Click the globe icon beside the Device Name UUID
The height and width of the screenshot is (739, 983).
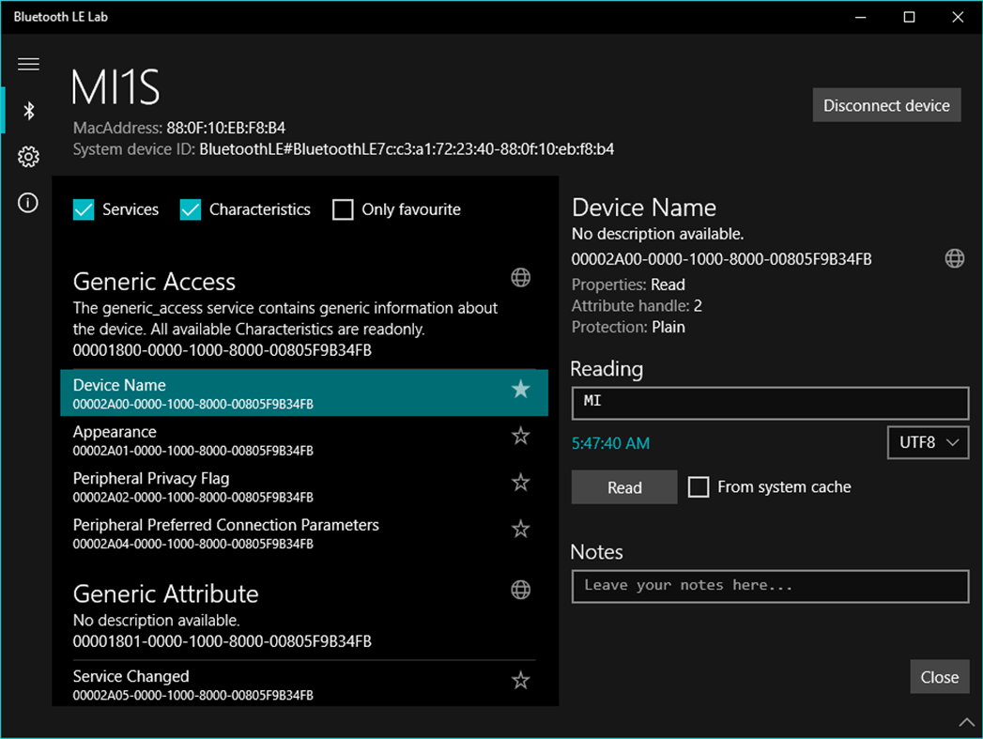[954, 257]
